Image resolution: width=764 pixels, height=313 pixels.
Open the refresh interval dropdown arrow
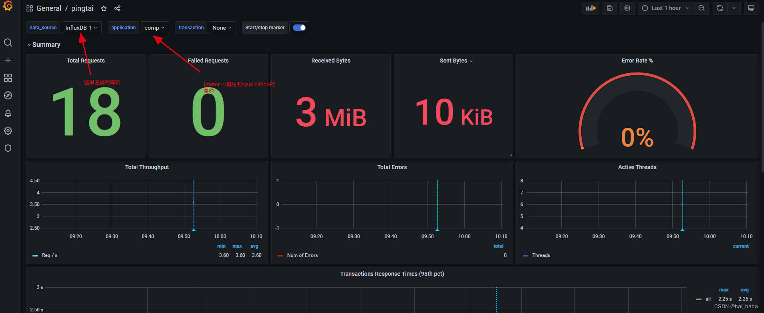tap(734, 8)
